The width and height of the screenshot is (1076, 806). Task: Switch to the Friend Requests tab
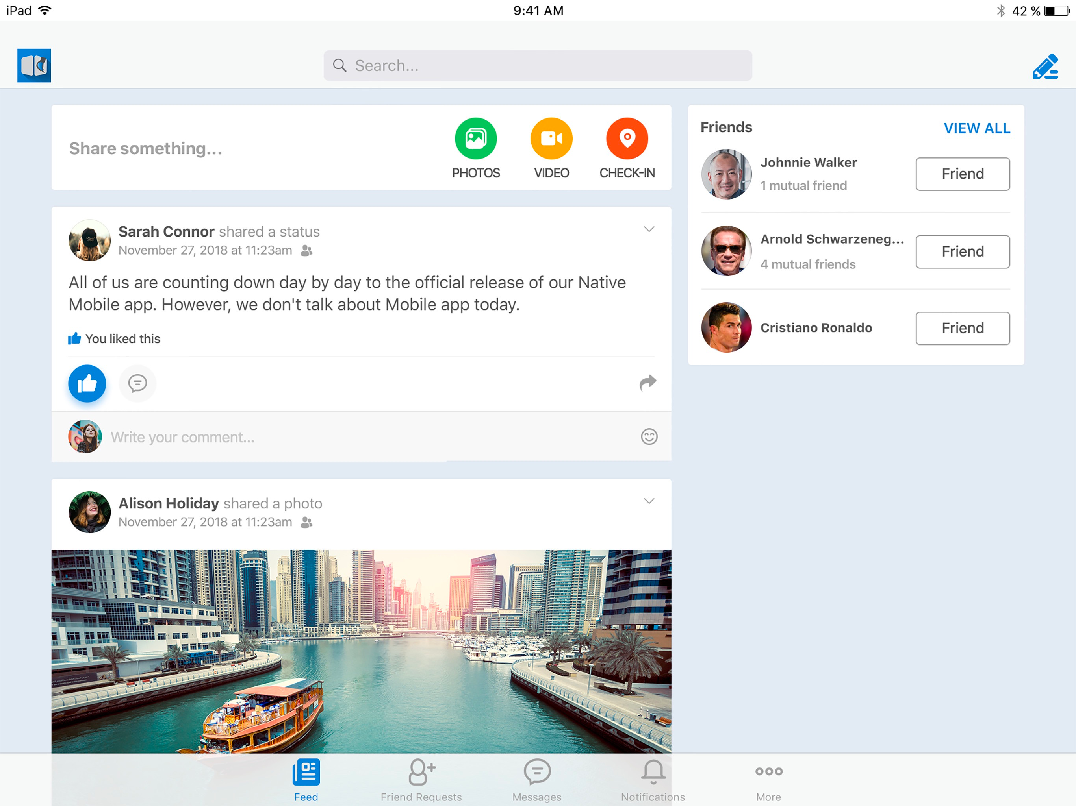pyautogui.click(x=421, y=779)
